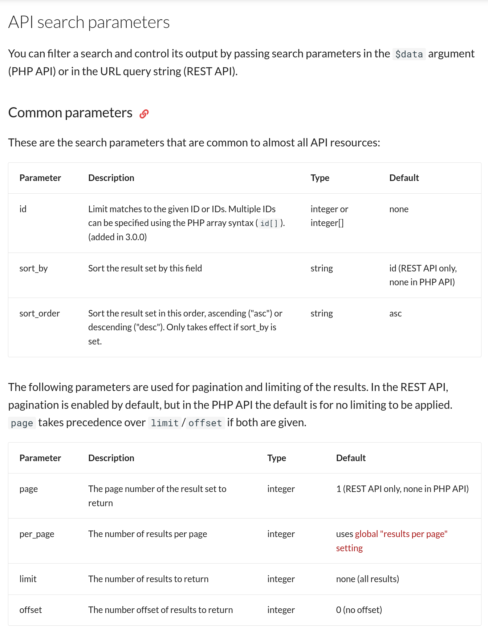488x633 pixels.
Task: Click the limit parameter name in table
Action: tap(28, 579)
